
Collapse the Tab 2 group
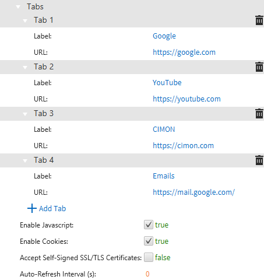point(25,67)
